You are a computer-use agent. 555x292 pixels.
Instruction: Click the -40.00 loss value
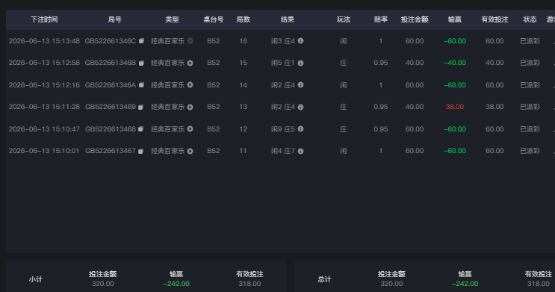click(454, 63)
